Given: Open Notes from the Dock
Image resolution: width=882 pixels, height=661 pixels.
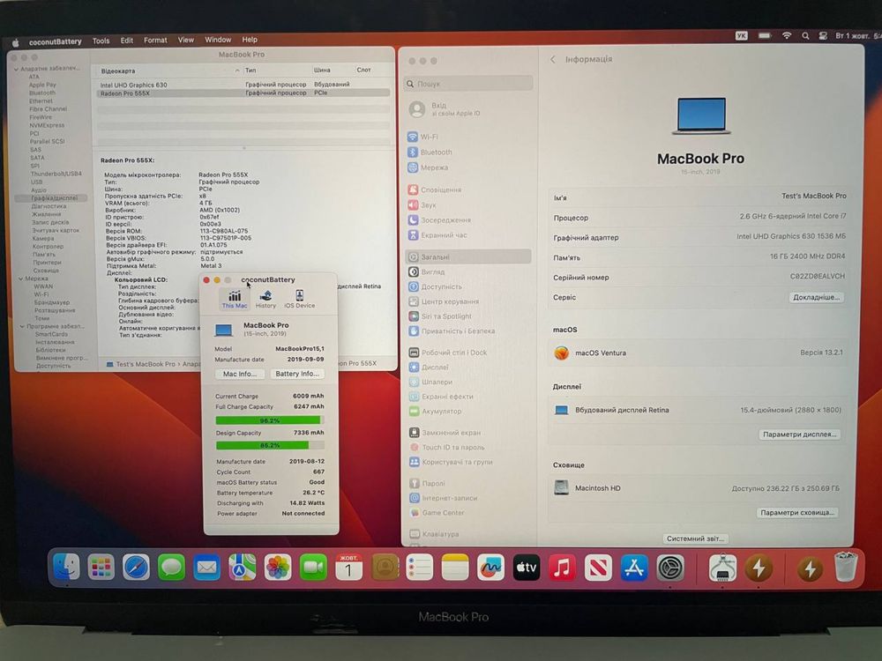Looking at the screenshot, I should point(455,568).
